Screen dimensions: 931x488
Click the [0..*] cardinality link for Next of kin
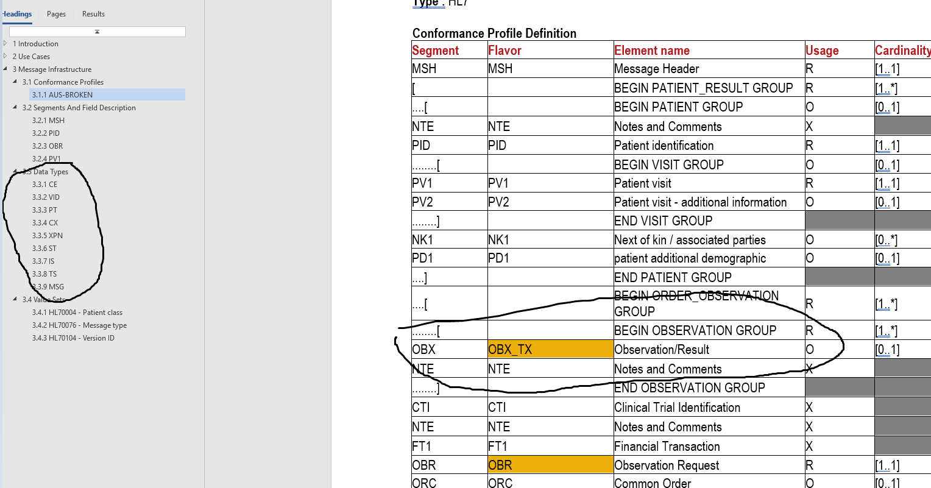point(885,239)
